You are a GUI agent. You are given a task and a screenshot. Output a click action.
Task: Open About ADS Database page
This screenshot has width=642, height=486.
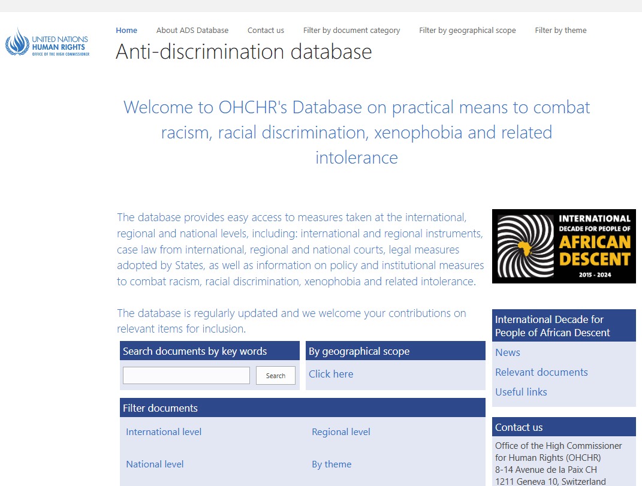[x=192, y=31]
